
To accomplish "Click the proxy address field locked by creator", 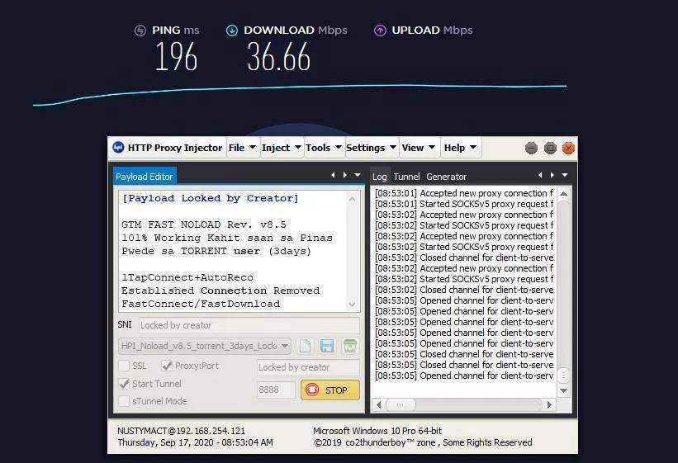I will coord(308,367).
